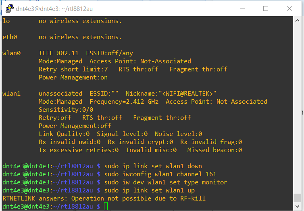
Task: Click the scrollbar up arrow
Action: pos(297,20)
